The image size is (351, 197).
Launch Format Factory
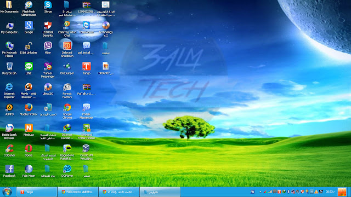point(67,91)
